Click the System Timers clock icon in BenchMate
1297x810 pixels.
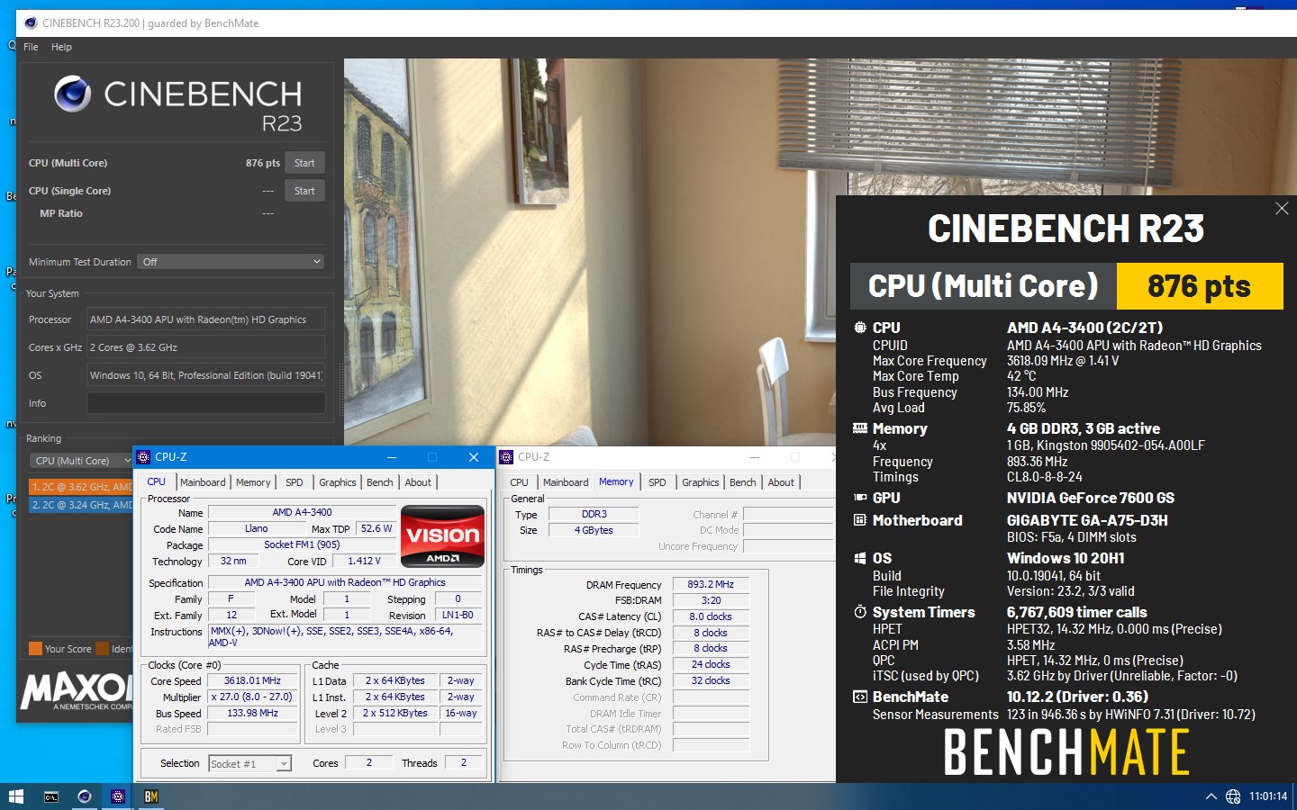(860, 612)
